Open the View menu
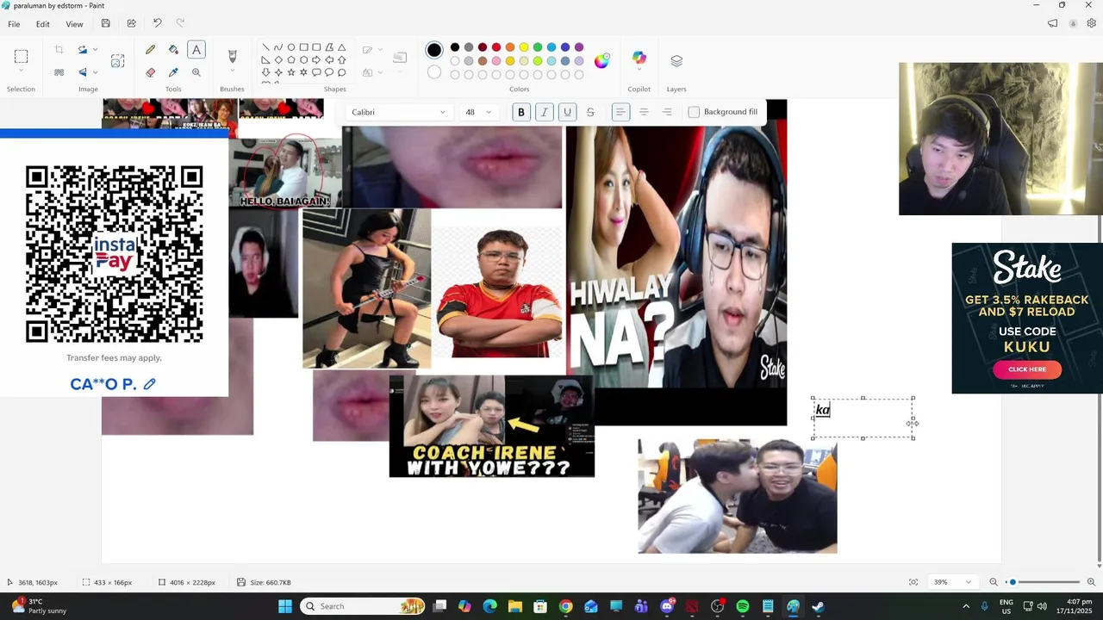1103x620 pixels. pyautogui.click(x=75, y=24)
